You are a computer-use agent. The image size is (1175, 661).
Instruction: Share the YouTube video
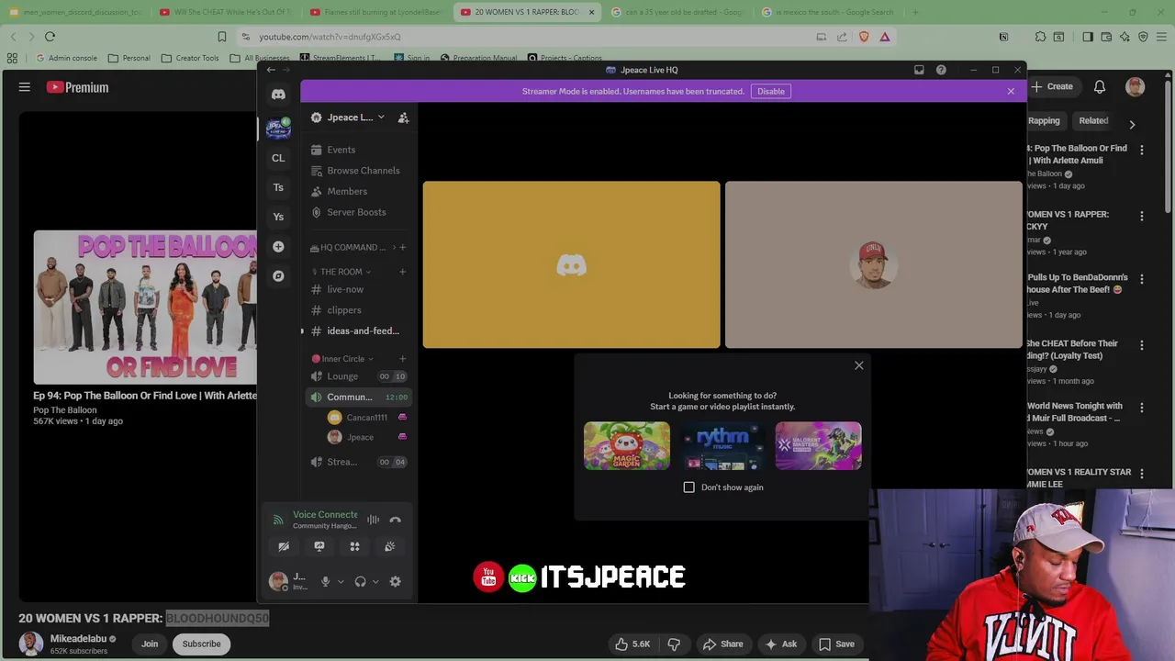(x=722, y=644)
